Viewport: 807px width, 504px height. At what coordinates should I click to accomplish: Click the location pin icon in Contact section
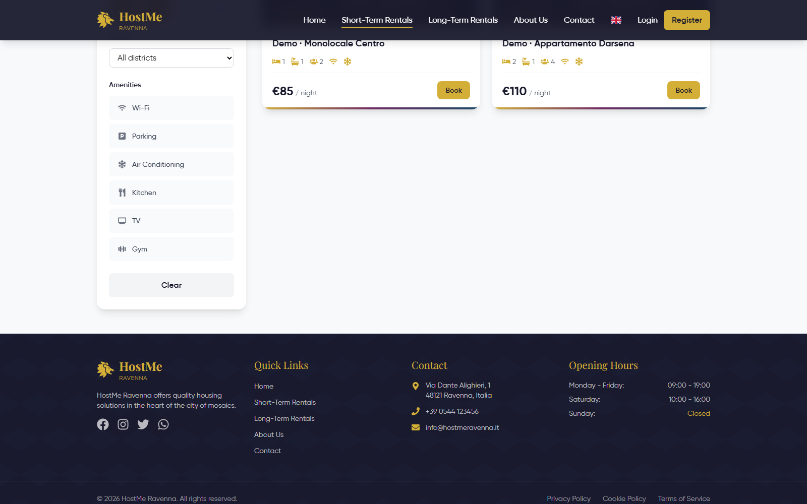416,386
